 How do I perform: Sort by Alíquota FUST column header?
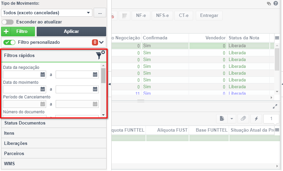[167, 130]
